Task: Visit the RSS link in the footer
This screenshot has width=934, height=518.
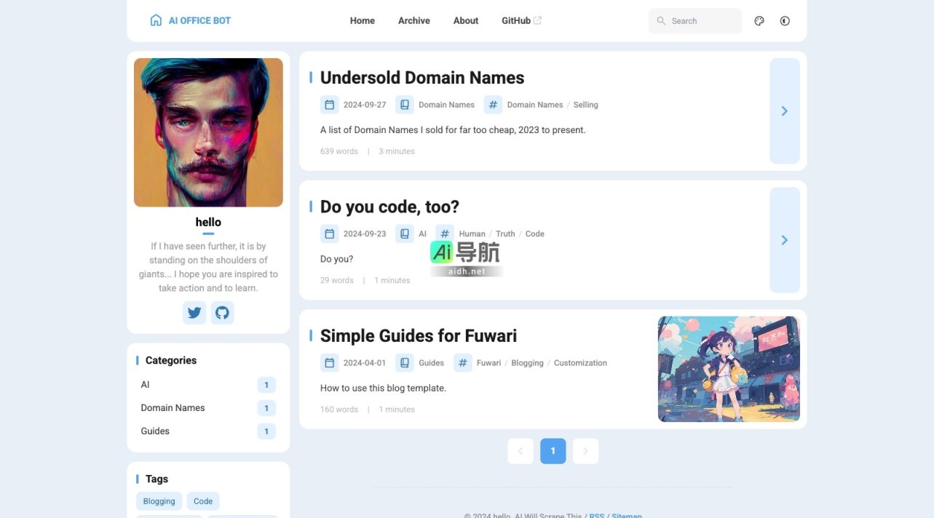Action: pyautogui.click(x=595, y=515)
